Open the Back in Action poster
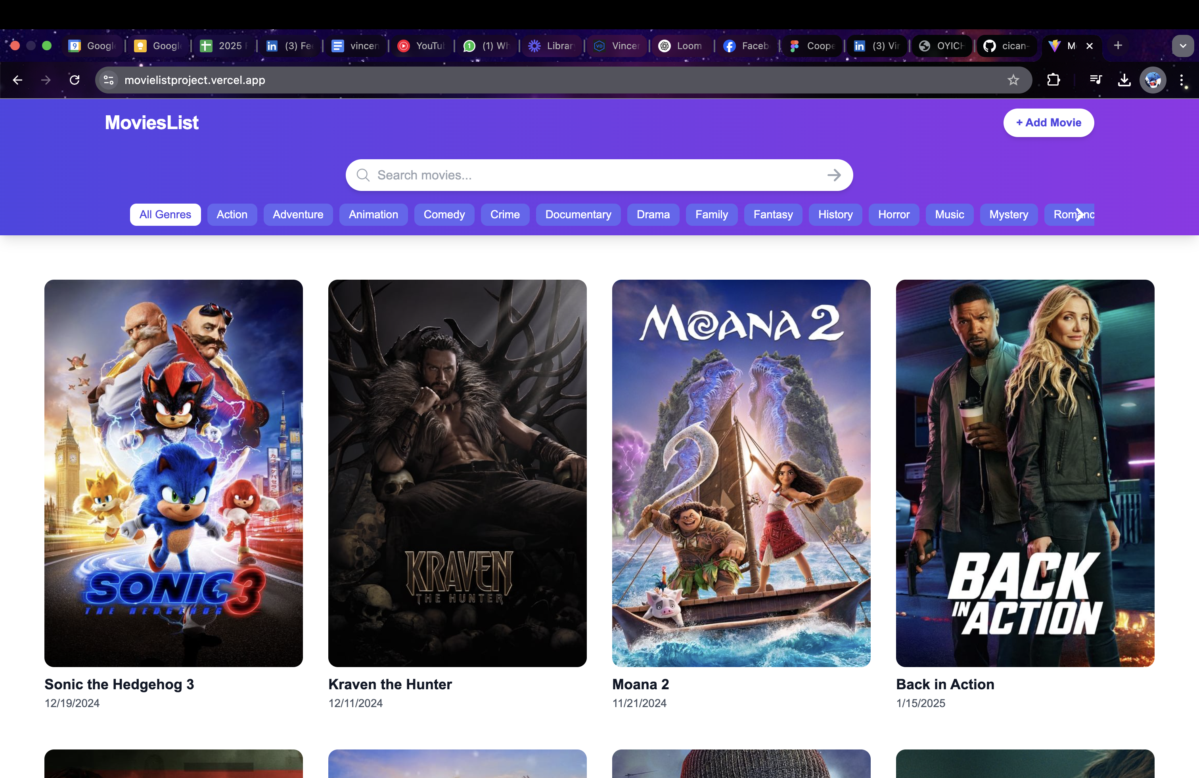Viewport: 1199px width, 778px height. point(1025,473)
